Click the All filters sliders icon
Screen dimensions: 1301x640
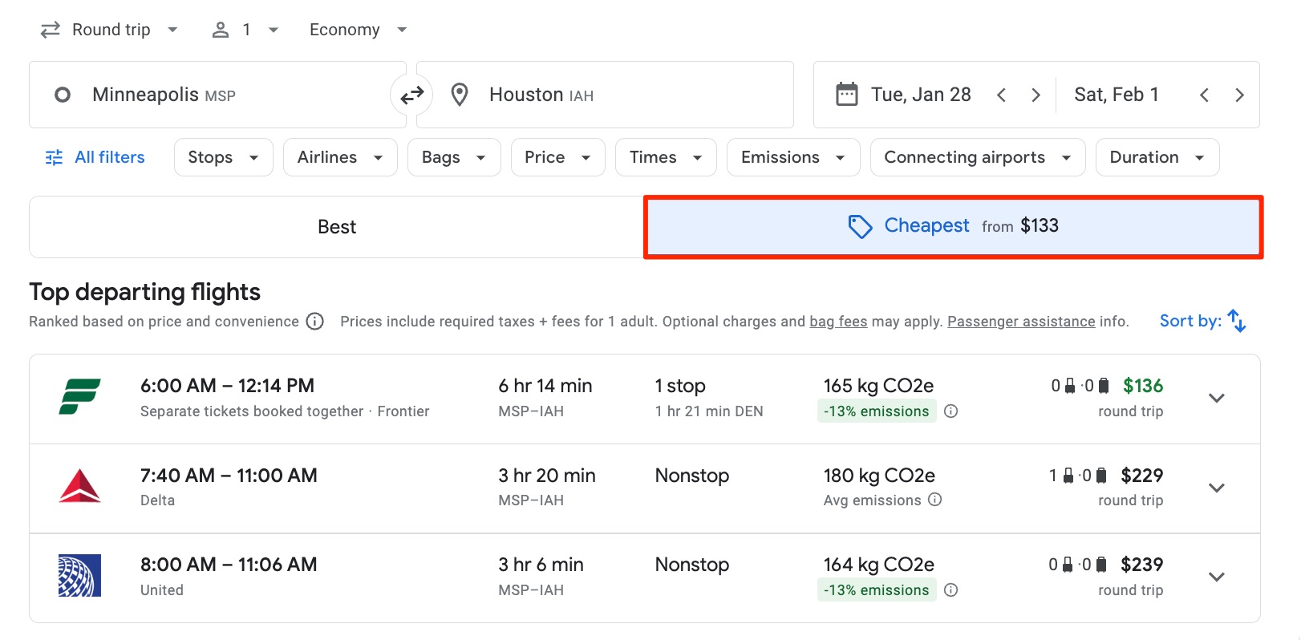pyautogui.click(x=54, y=157)
